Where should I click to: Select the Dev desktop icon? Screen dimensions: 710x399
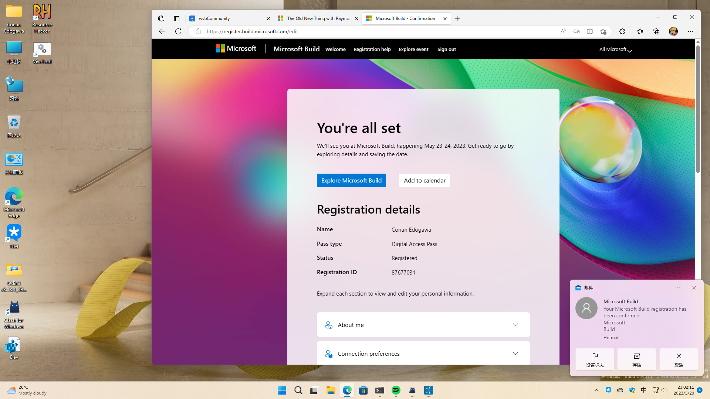point(14,348)
